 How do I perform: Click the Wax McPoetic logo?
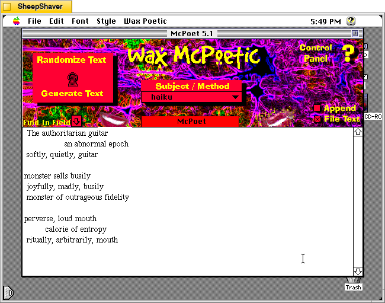194,57
